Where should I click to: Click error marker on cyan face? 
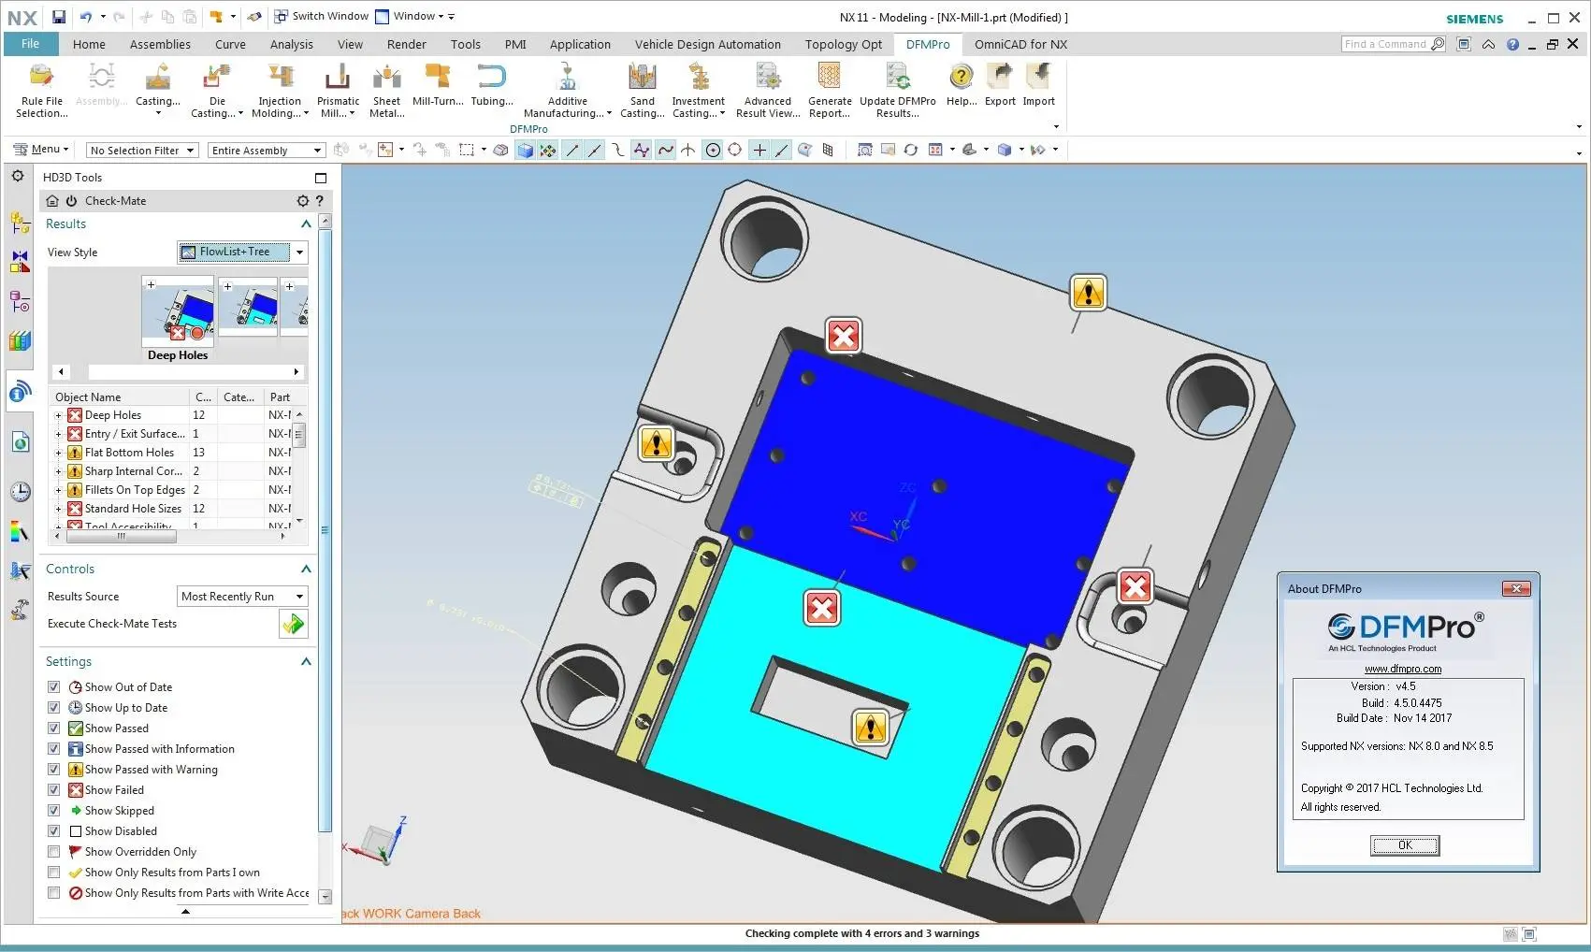822,609
